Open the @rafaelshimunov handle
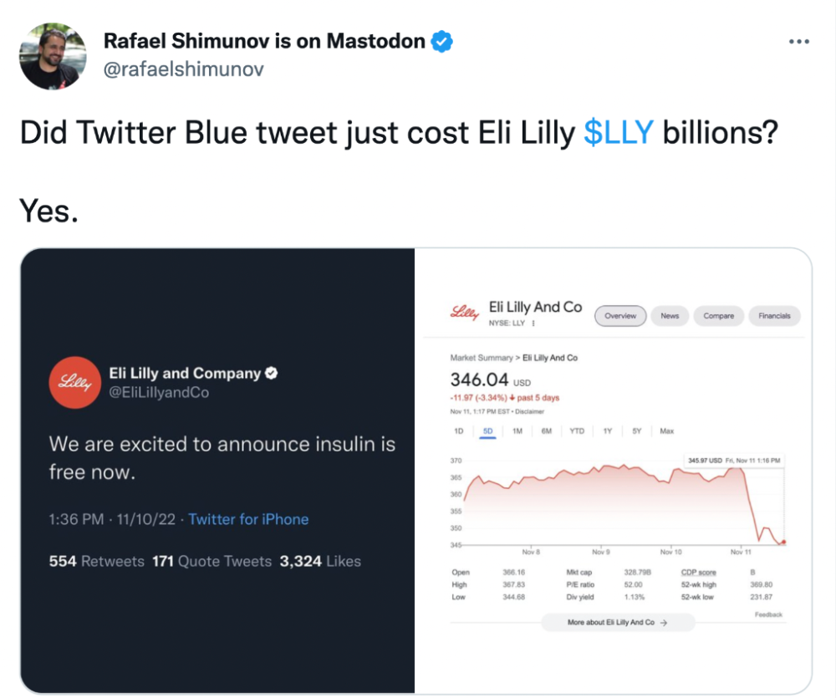This screenshot has height=698, width=836. point(183,69)
